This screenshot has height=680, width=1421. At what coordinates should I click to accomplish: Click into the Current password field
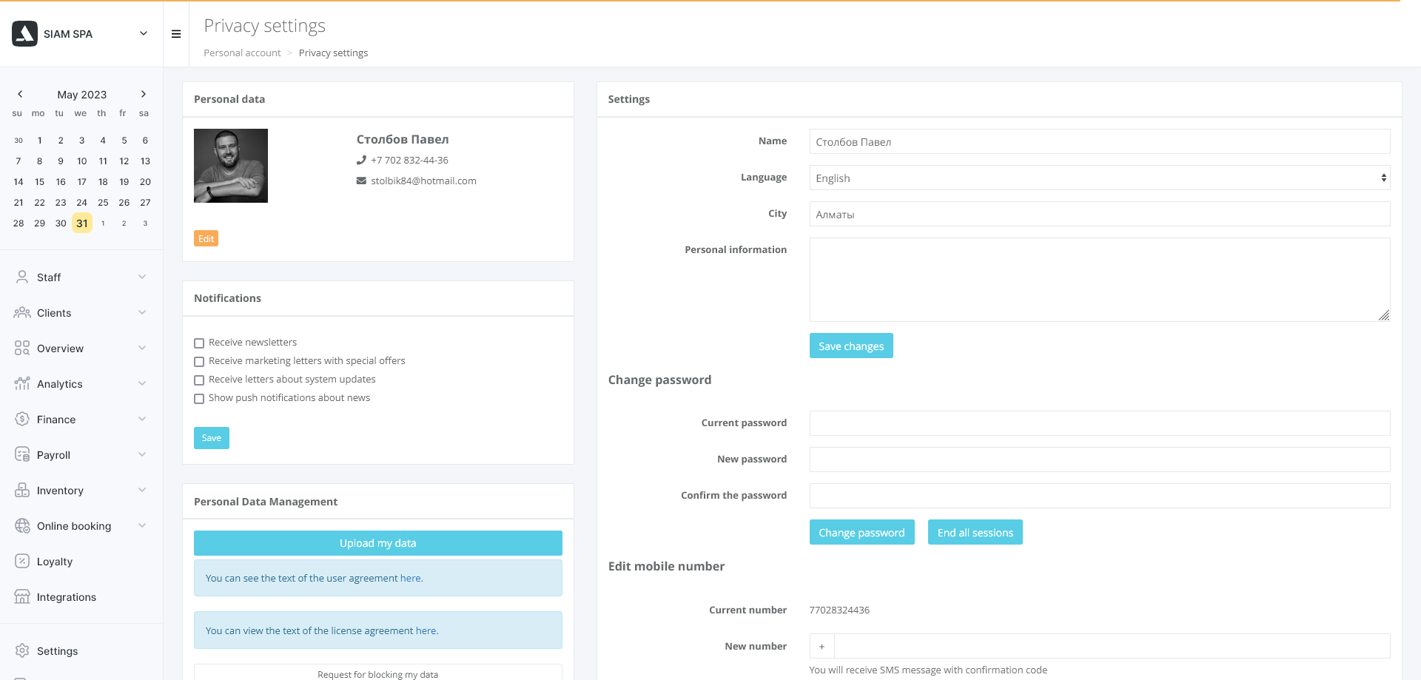click(1099, 423)
